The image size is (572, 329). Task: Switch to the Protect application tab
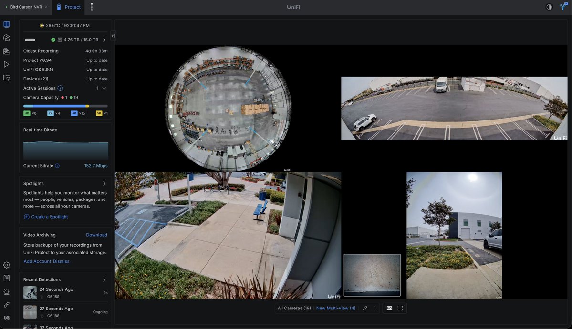tap(68, 7)
